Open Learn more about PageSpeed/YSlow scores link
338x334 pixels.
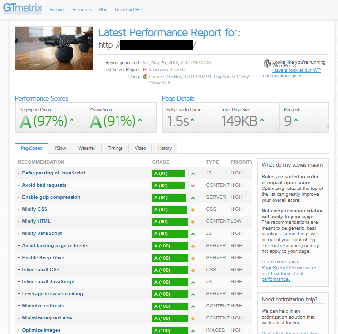[289, 270]
